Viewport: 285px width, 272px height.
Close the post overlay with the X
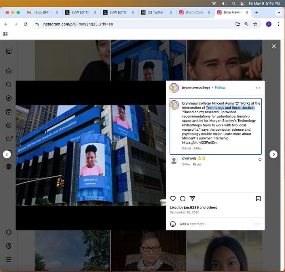click(x=274, y=47)
